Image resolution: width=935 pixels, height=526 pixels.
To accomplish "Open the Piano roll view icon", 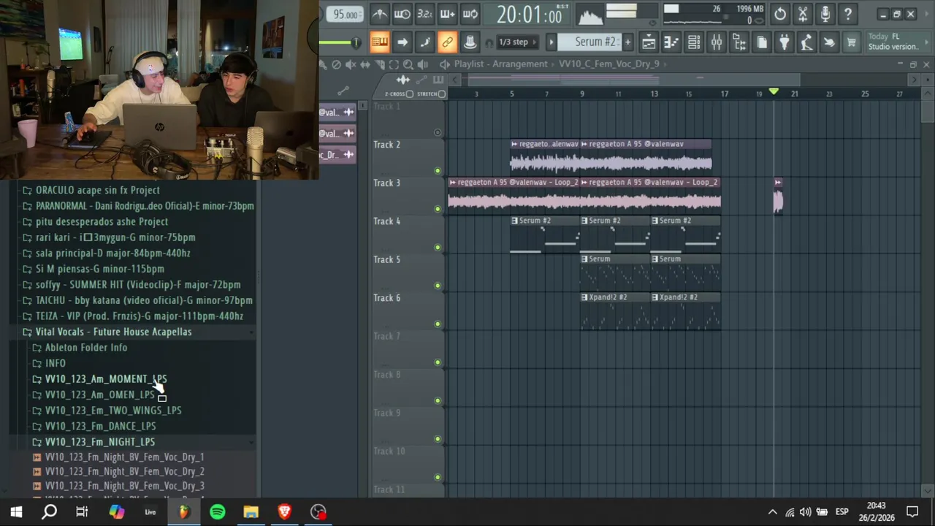I will click(671, 42).
